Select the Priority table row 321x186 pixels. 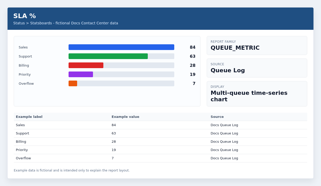point(160,150)
